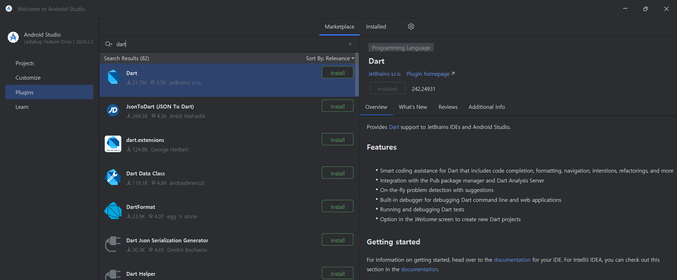Select Dart Json Serialization Generator title
This screenshot has width=677, height=280.
167,241
